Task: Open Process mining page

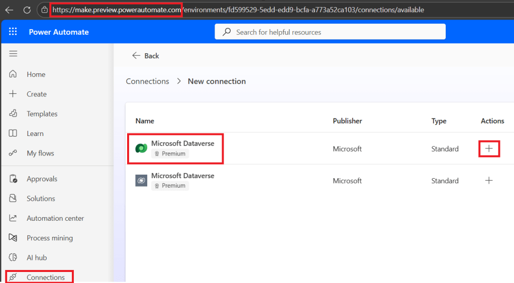Action: pos(49,238)
